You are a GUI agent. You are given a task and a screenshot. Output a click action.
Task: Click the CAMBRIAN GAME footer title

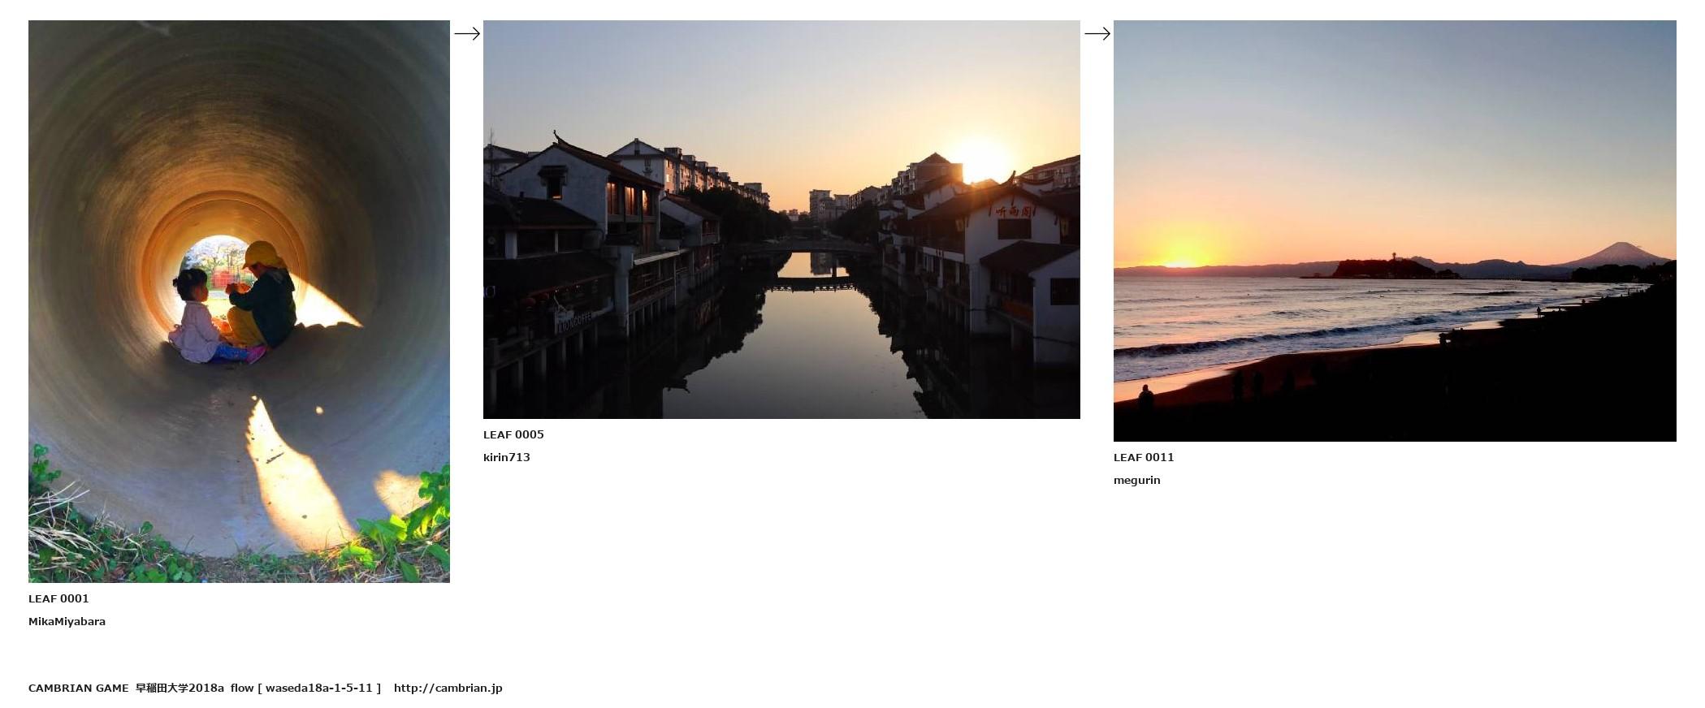click(78, 688)
